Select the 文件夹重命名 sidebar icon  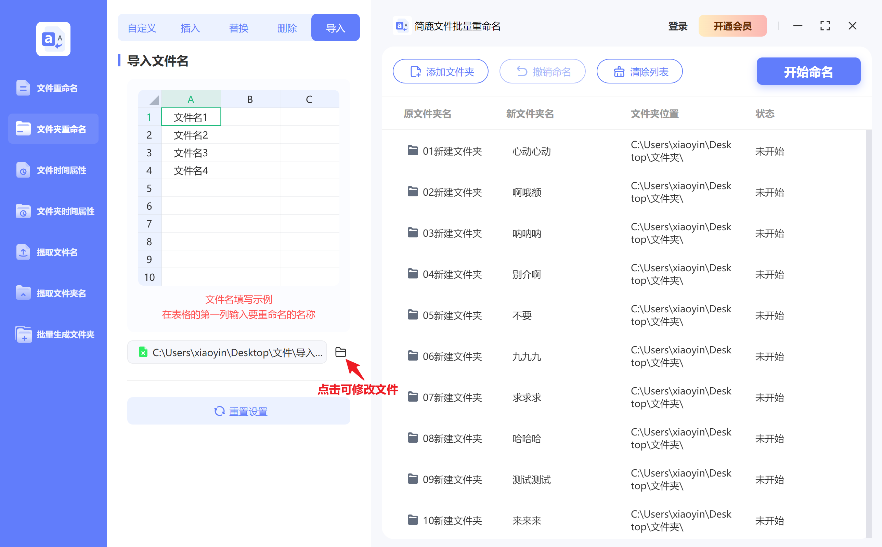coord(53,129)
